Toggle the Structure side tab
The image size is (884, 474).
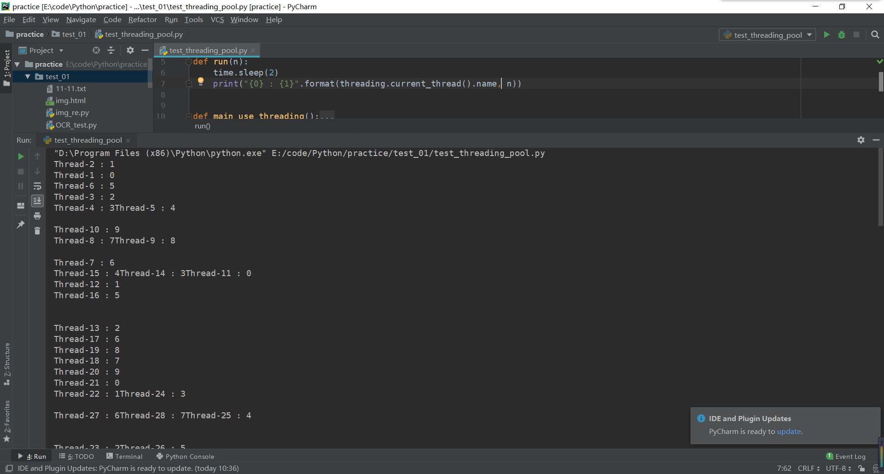point(7,364)
